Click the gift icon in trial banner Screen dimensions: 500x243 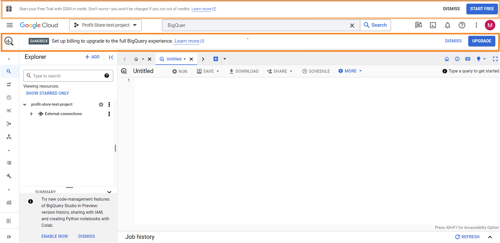click(9, 9)
